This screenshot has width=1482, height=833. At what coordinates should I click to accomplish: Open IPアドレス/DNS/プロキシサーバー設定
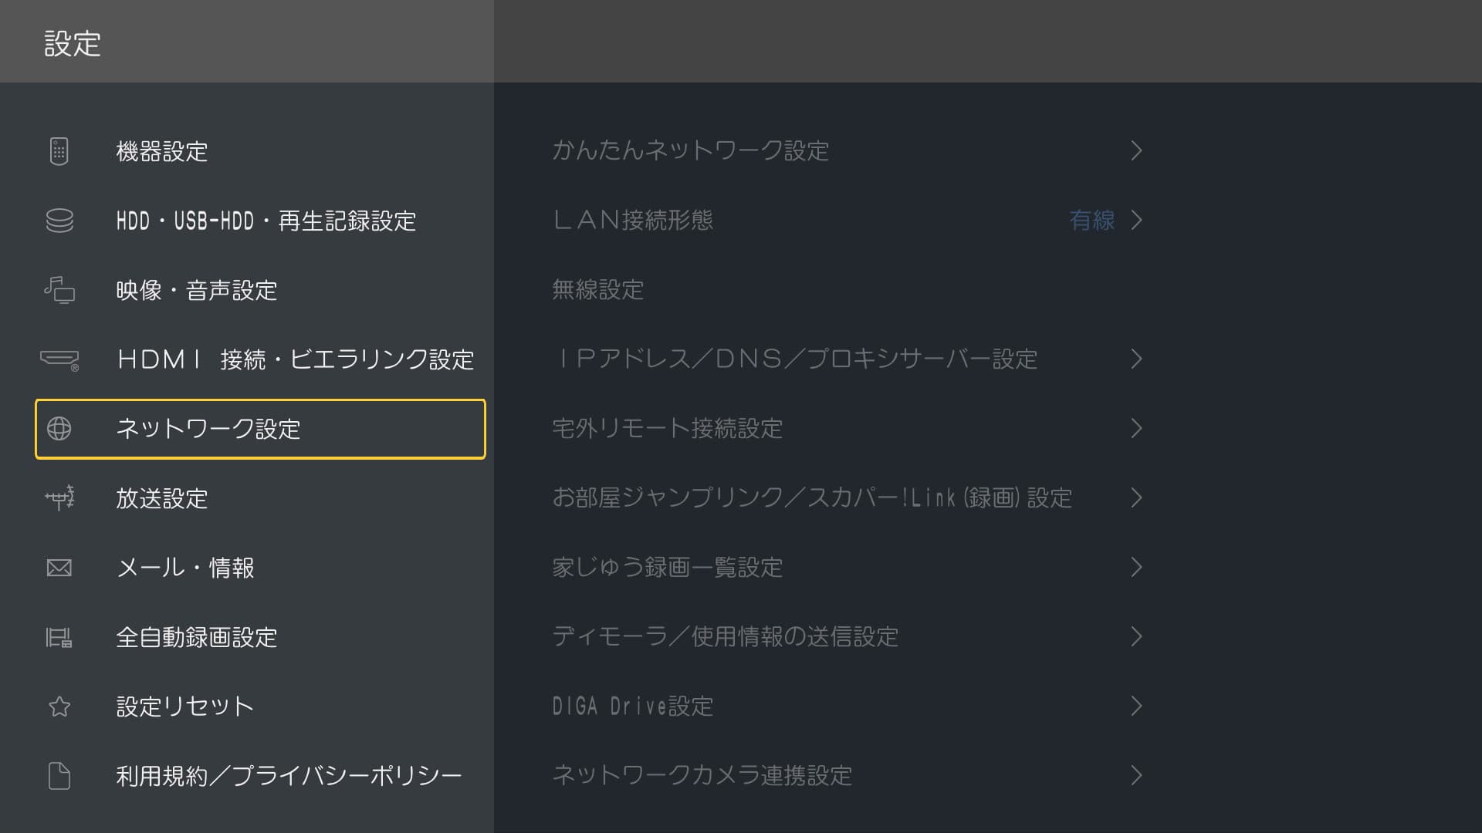tap(795, 359)
